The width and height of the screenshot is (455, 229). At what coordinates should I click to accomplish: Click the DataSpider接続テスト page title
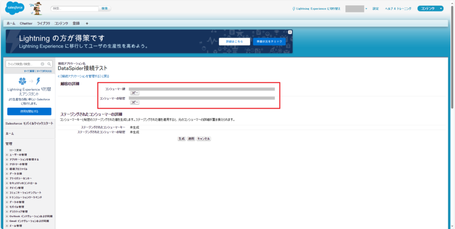pyautogui.click(x=82, y=68)
